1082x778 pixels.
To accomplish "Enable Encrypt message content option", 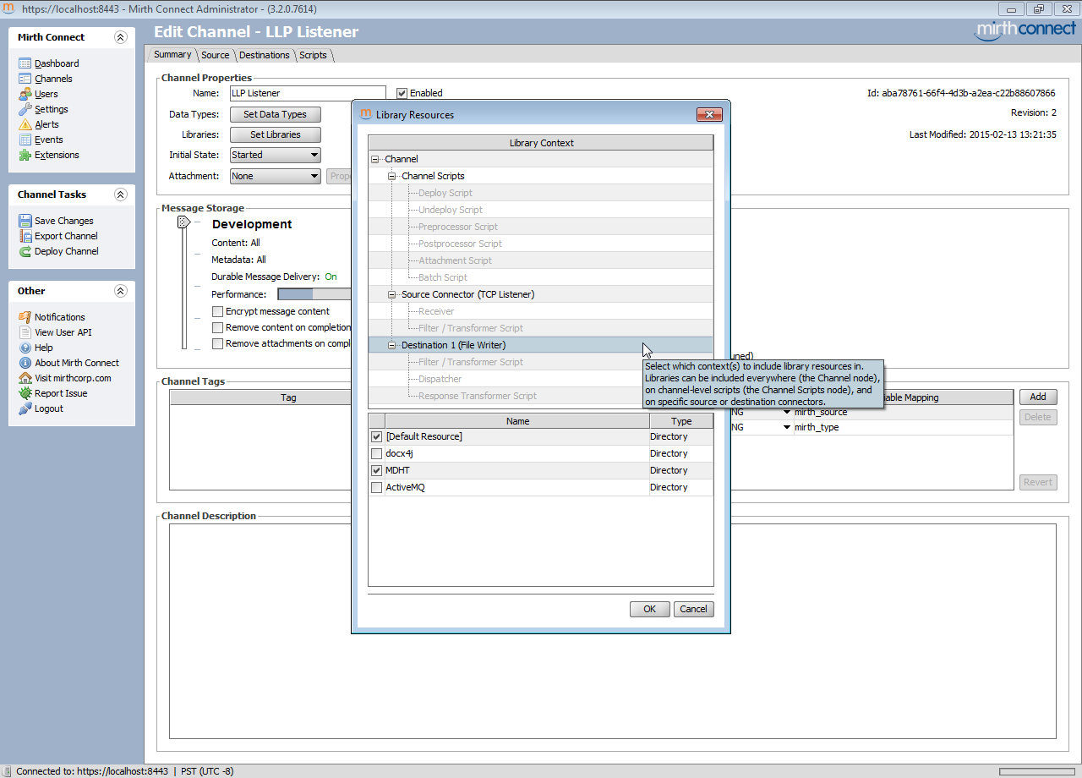I will (x=218, y=311).
